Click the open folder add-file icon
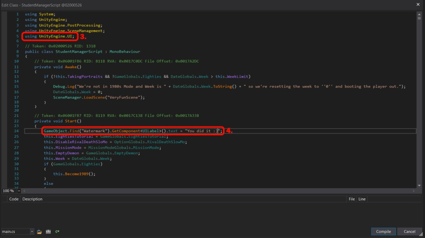 [x=39, y=231]
